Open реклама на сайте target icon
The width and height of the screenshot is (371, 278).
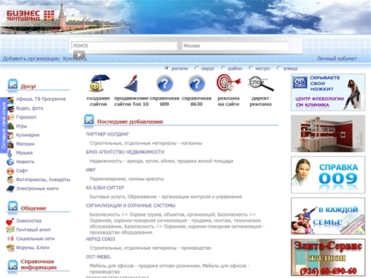coord(229,83)
